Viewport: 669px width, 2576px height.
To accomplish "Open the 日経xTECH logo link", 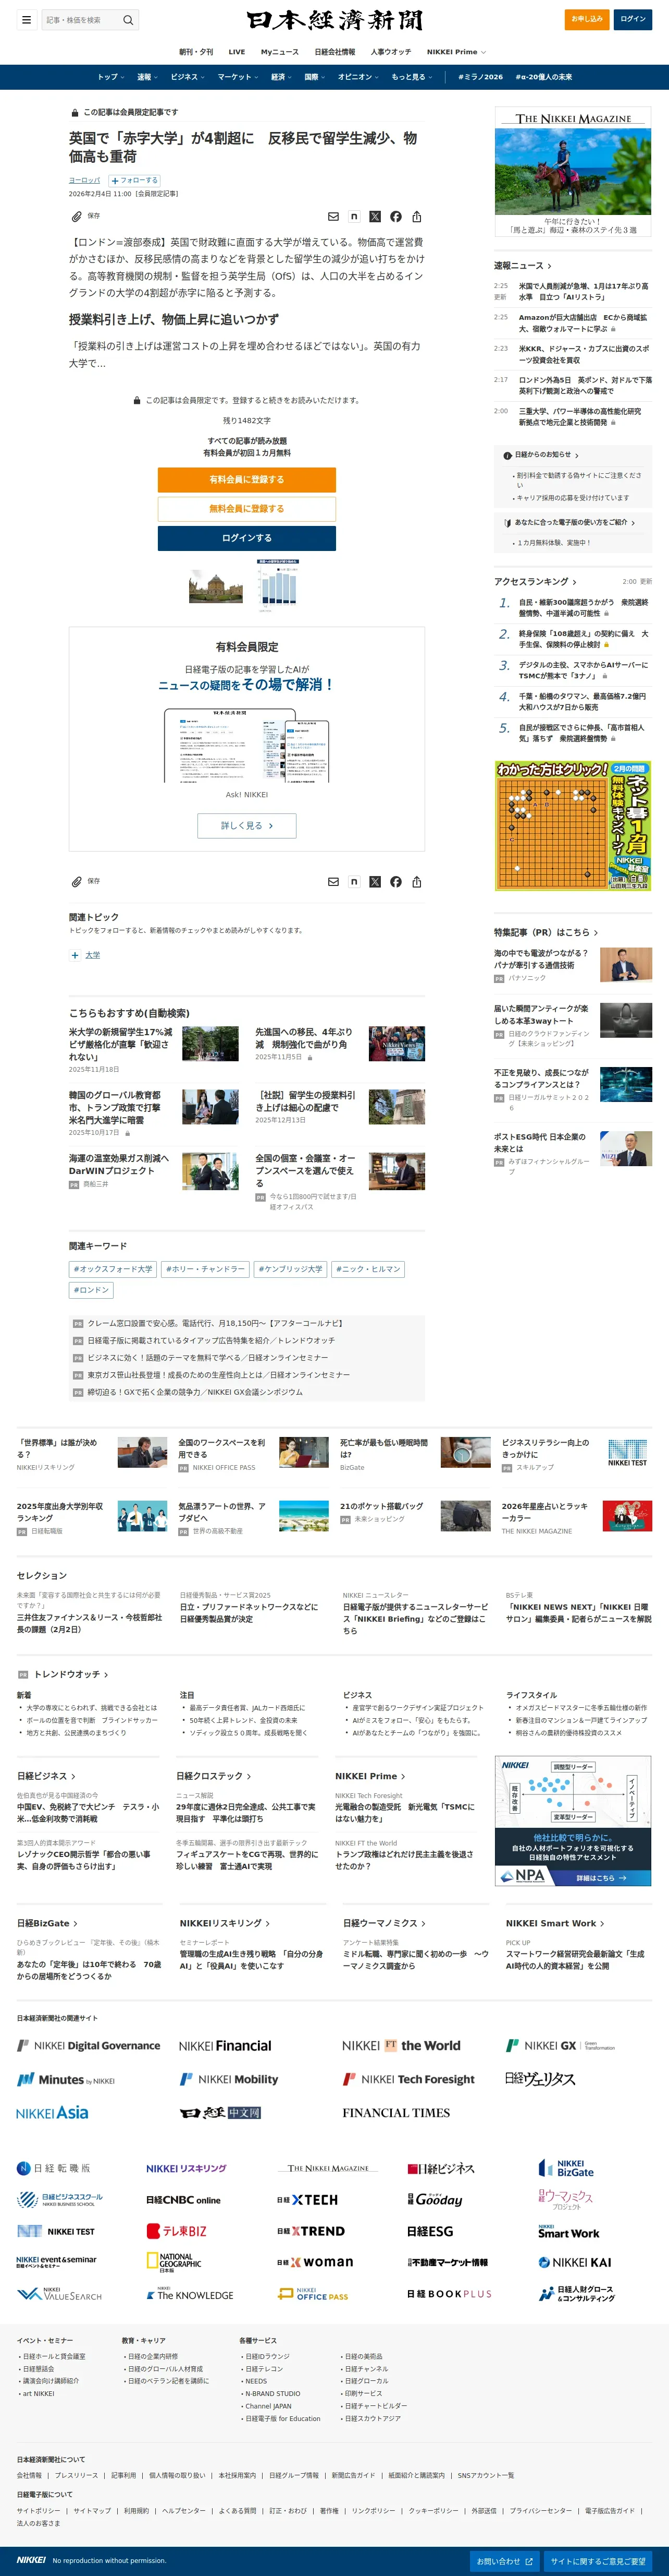I will click(306, 2200).
